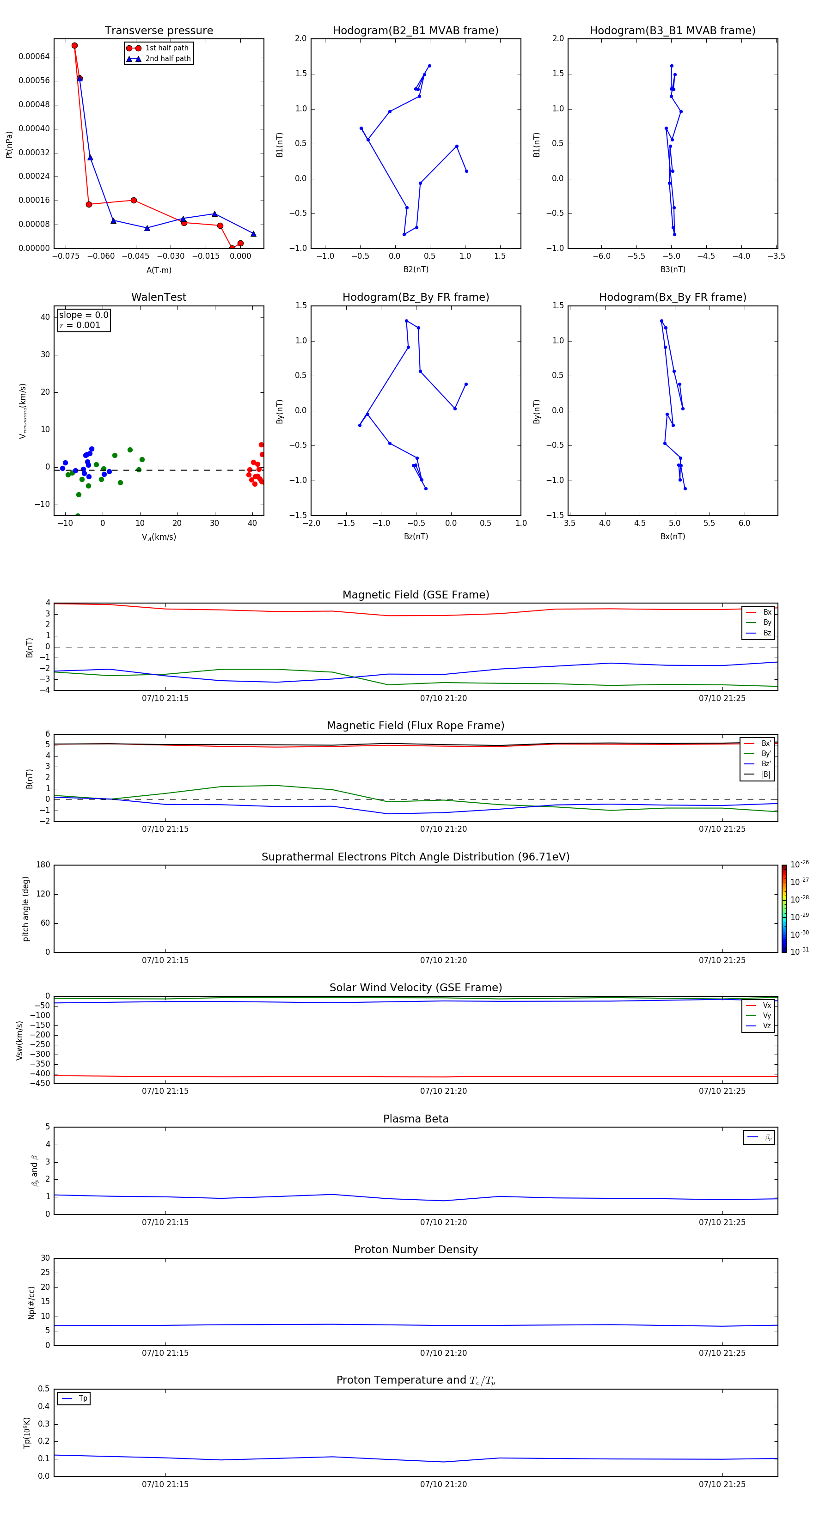Select the Bx legend entry in GSE magnetic plot
The width and height of the screenshot is (832, 1525).
coord(759,612)
